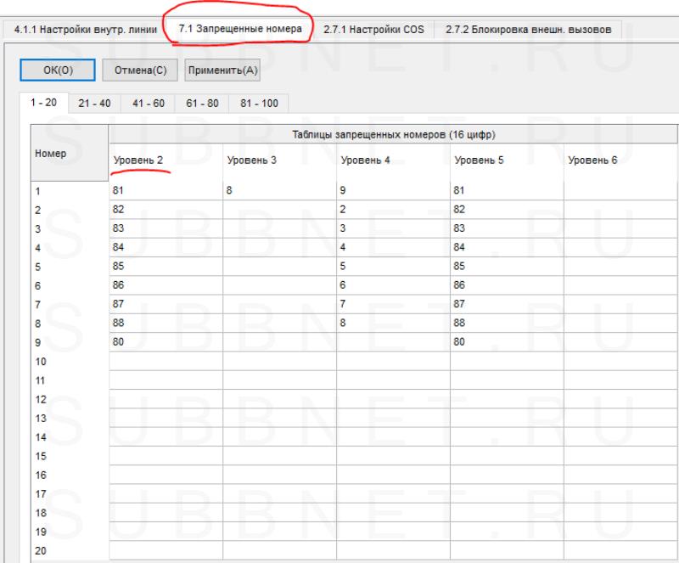Screen dimensions: 679x563
Task: Switch to the 61 - 80 range tab
Action: point(202,104)
